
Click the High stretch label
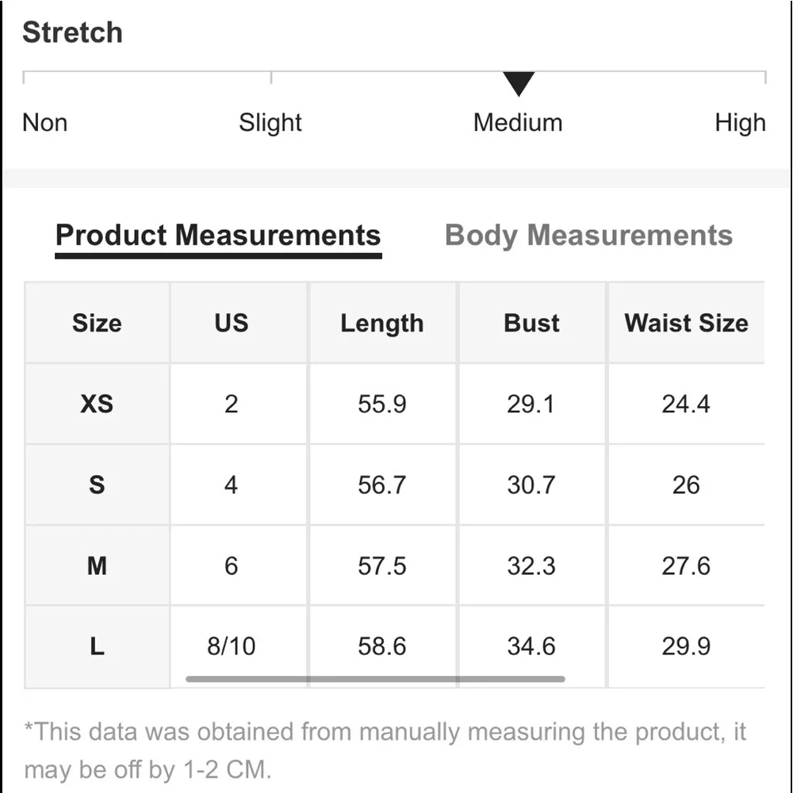[x=740, y=123]
